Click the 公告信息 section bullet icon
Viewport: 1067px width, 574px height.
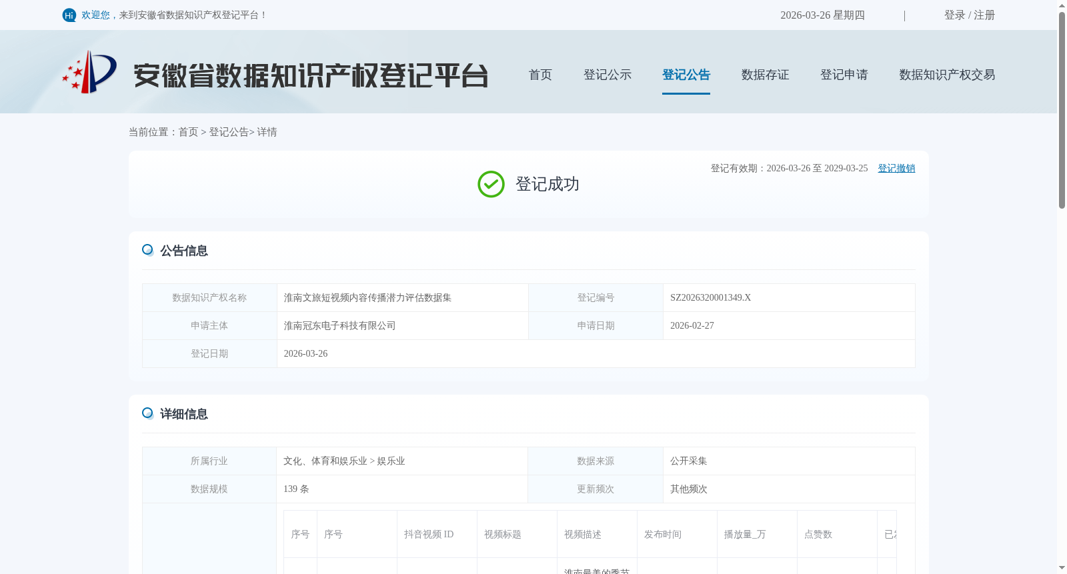[x=148, y=250]
